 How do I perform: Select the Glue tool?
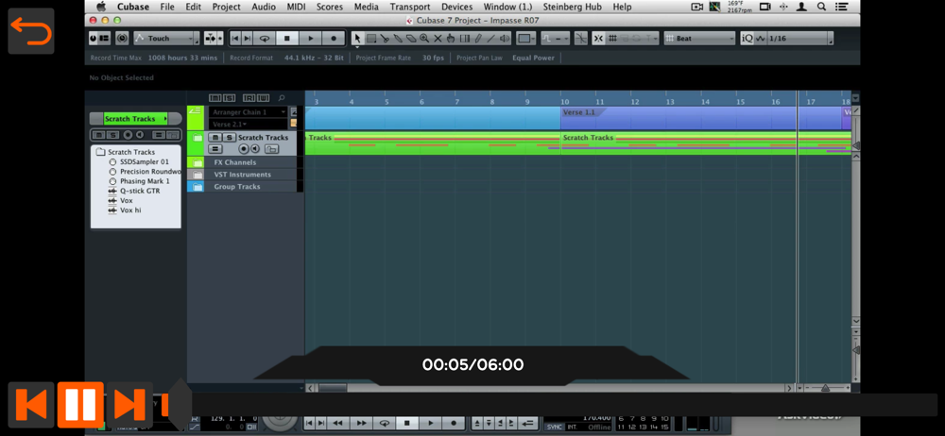point(399,38)
